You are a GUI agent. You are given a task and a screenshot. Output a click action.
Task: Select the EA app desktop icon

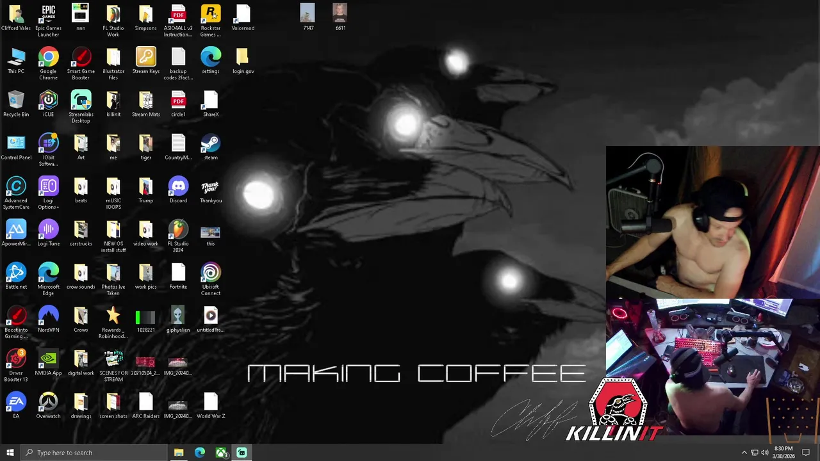point(16,405)
